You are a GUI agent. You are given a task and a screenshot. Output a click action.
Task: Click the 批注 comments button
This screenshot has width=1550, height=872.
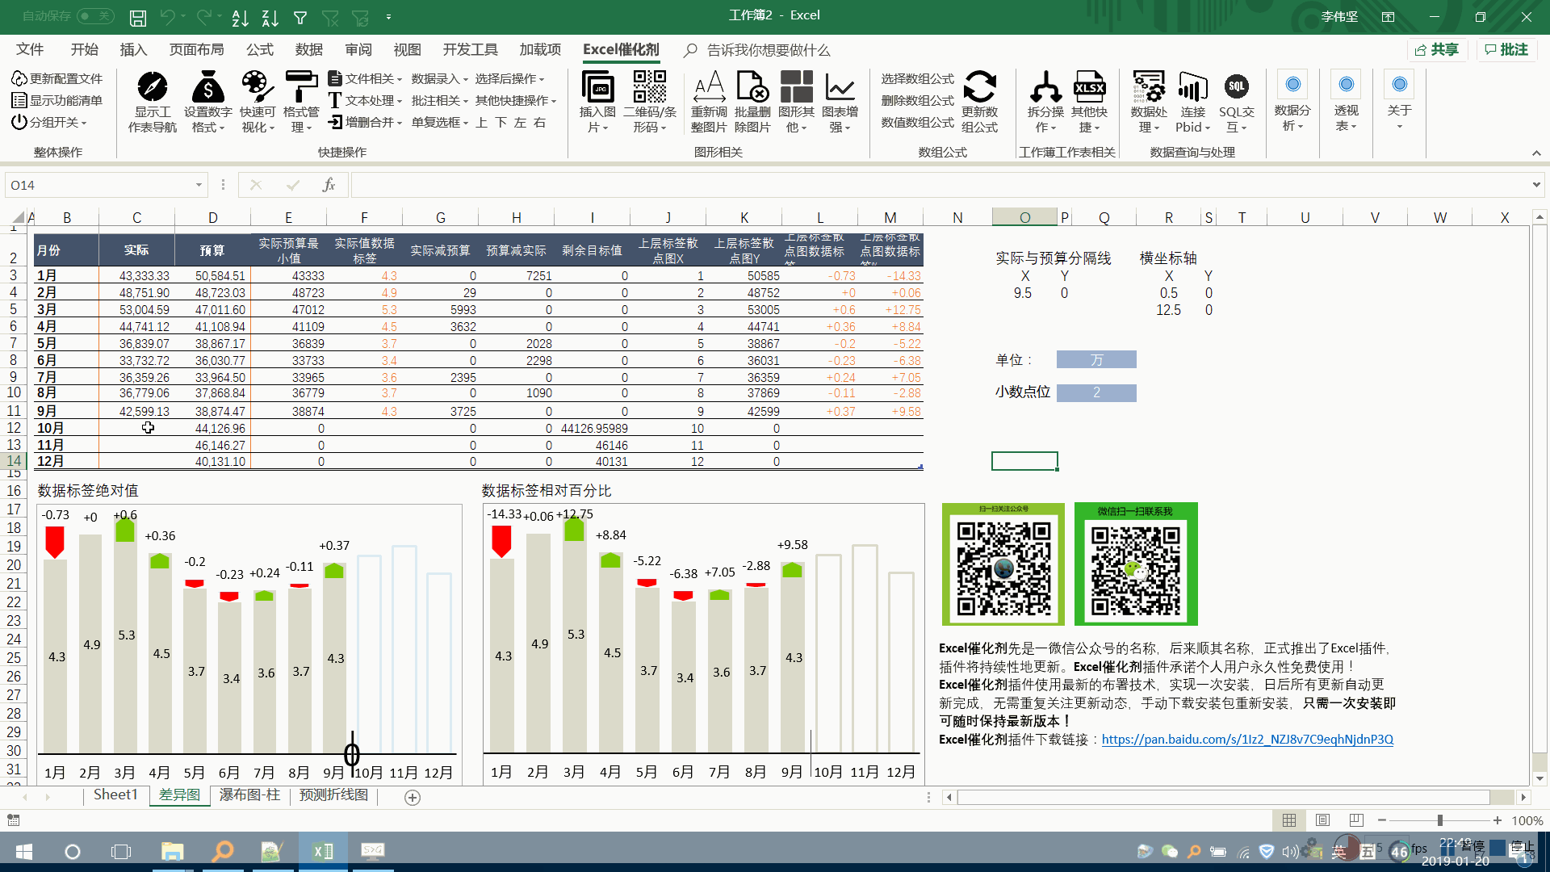(1506, 50)
